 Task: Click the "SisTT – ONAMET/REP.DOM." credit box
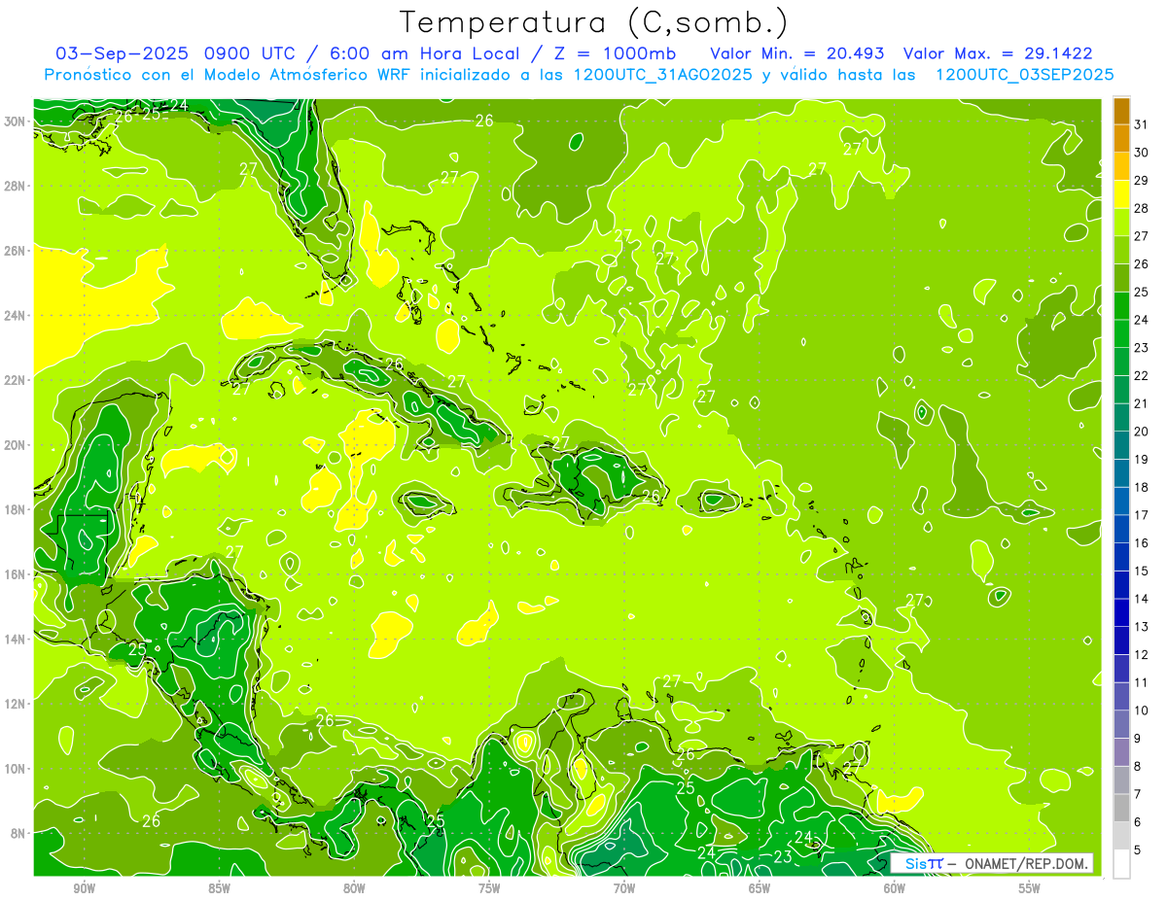(991, 863)
